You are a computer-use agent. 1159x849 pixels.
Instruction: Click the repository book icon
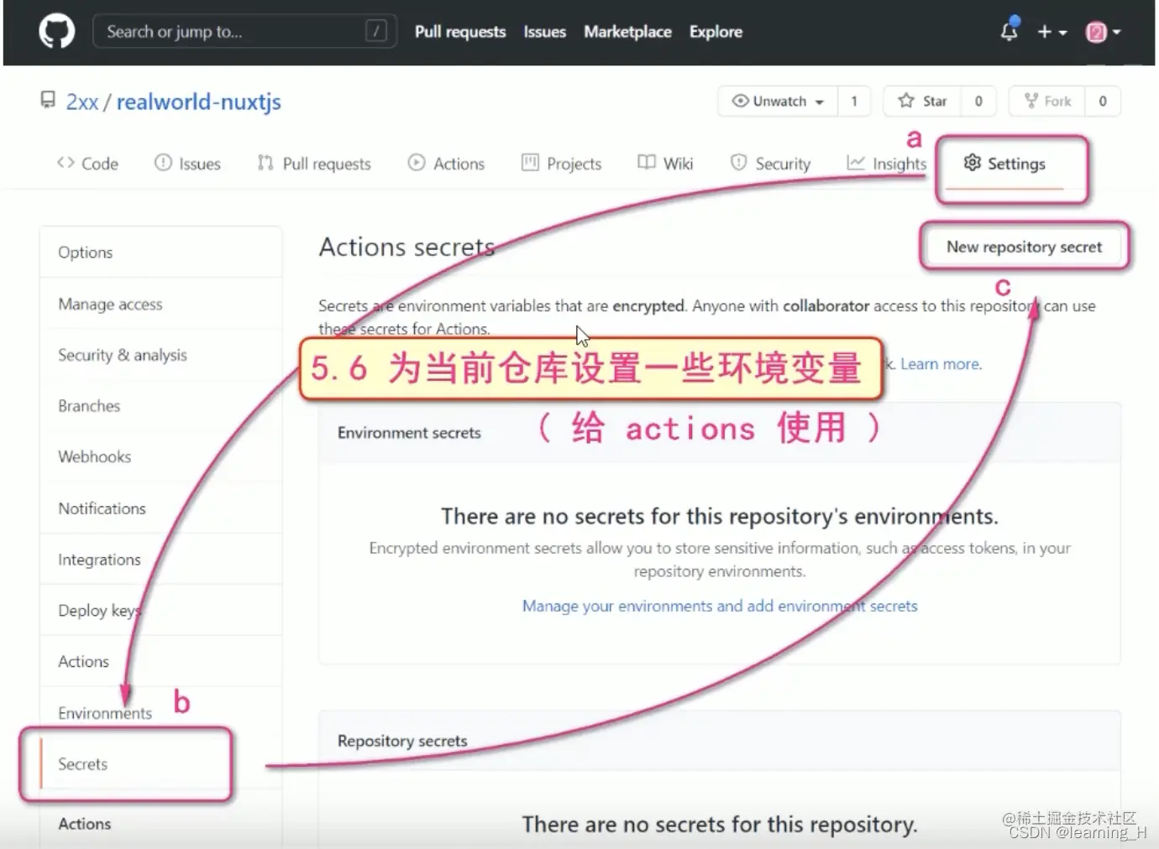pos(48,101)
